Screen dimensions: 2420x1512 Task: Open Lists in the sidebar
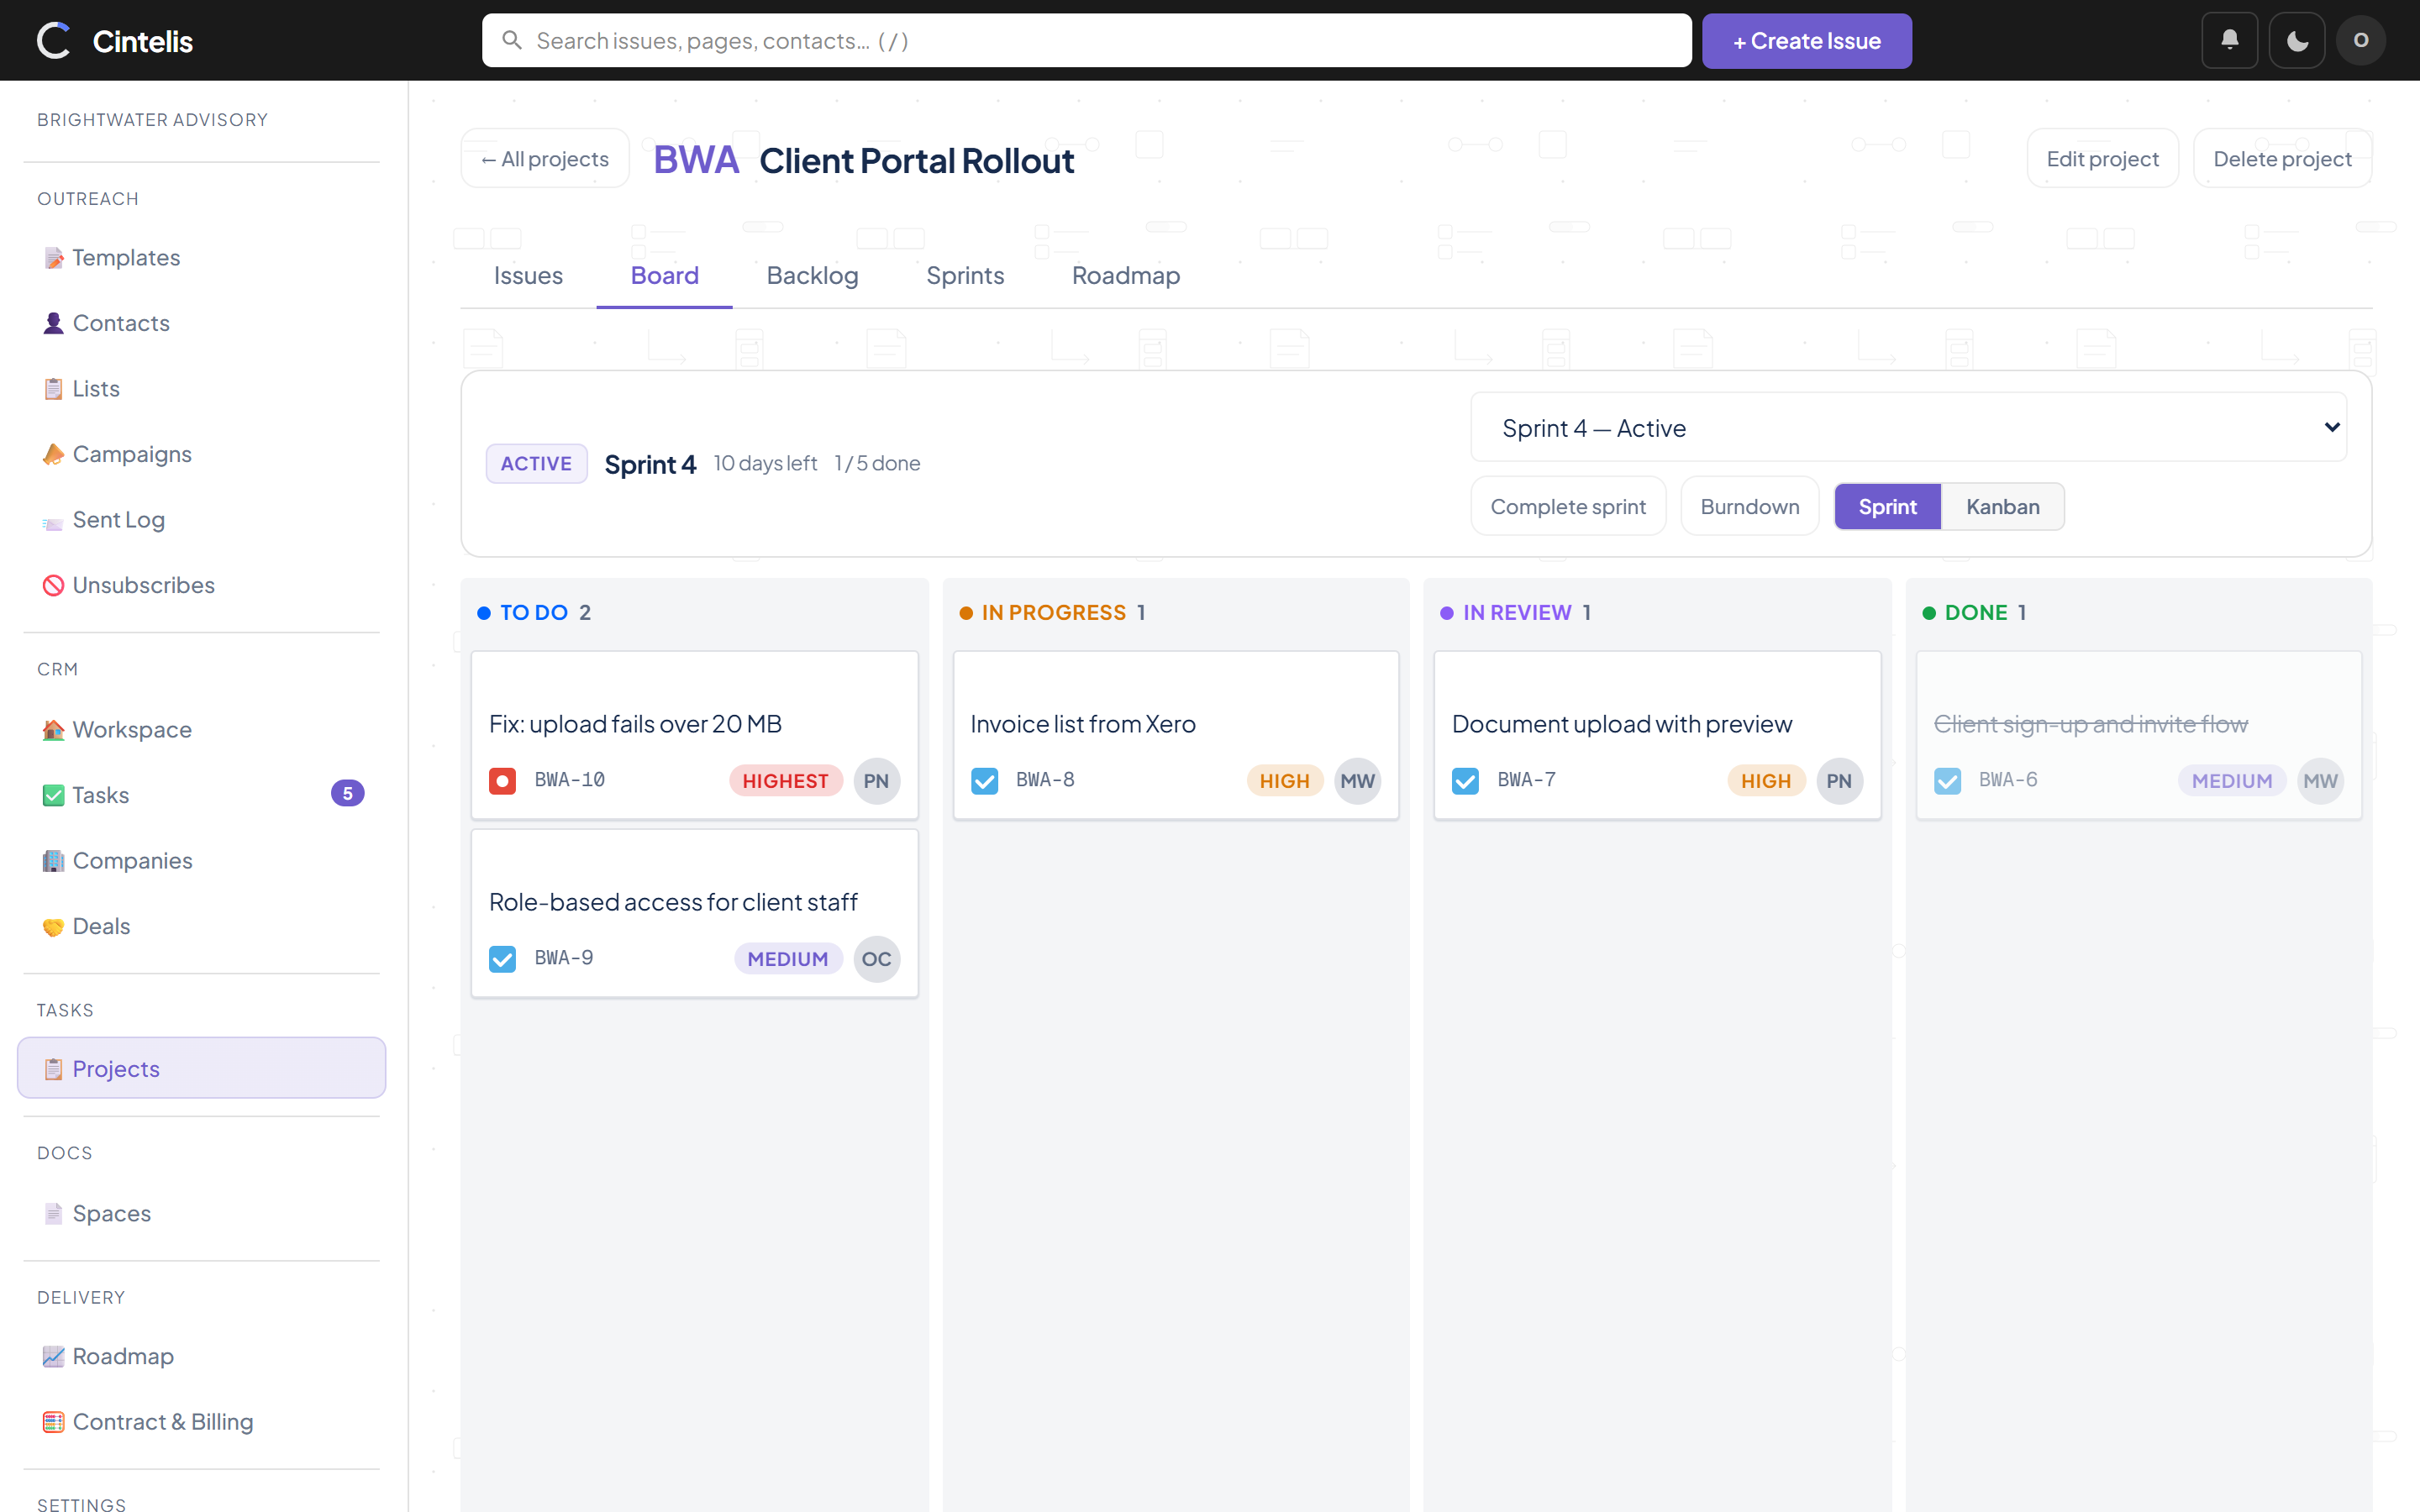(202, 388)
